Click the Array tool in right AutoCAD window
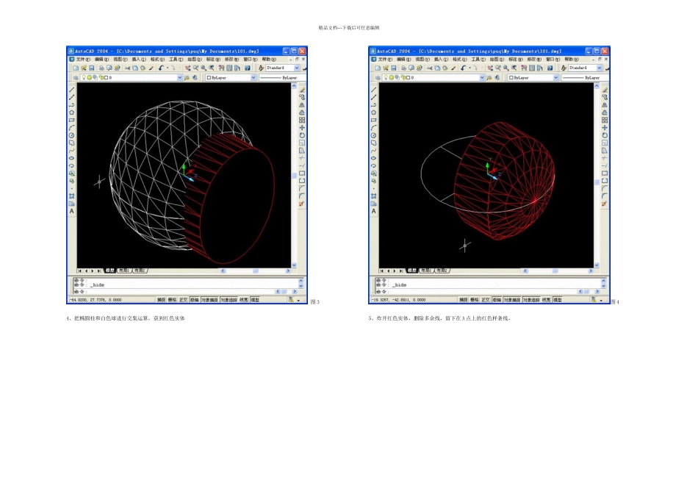 pyautogui.click(x=604, y=120)
